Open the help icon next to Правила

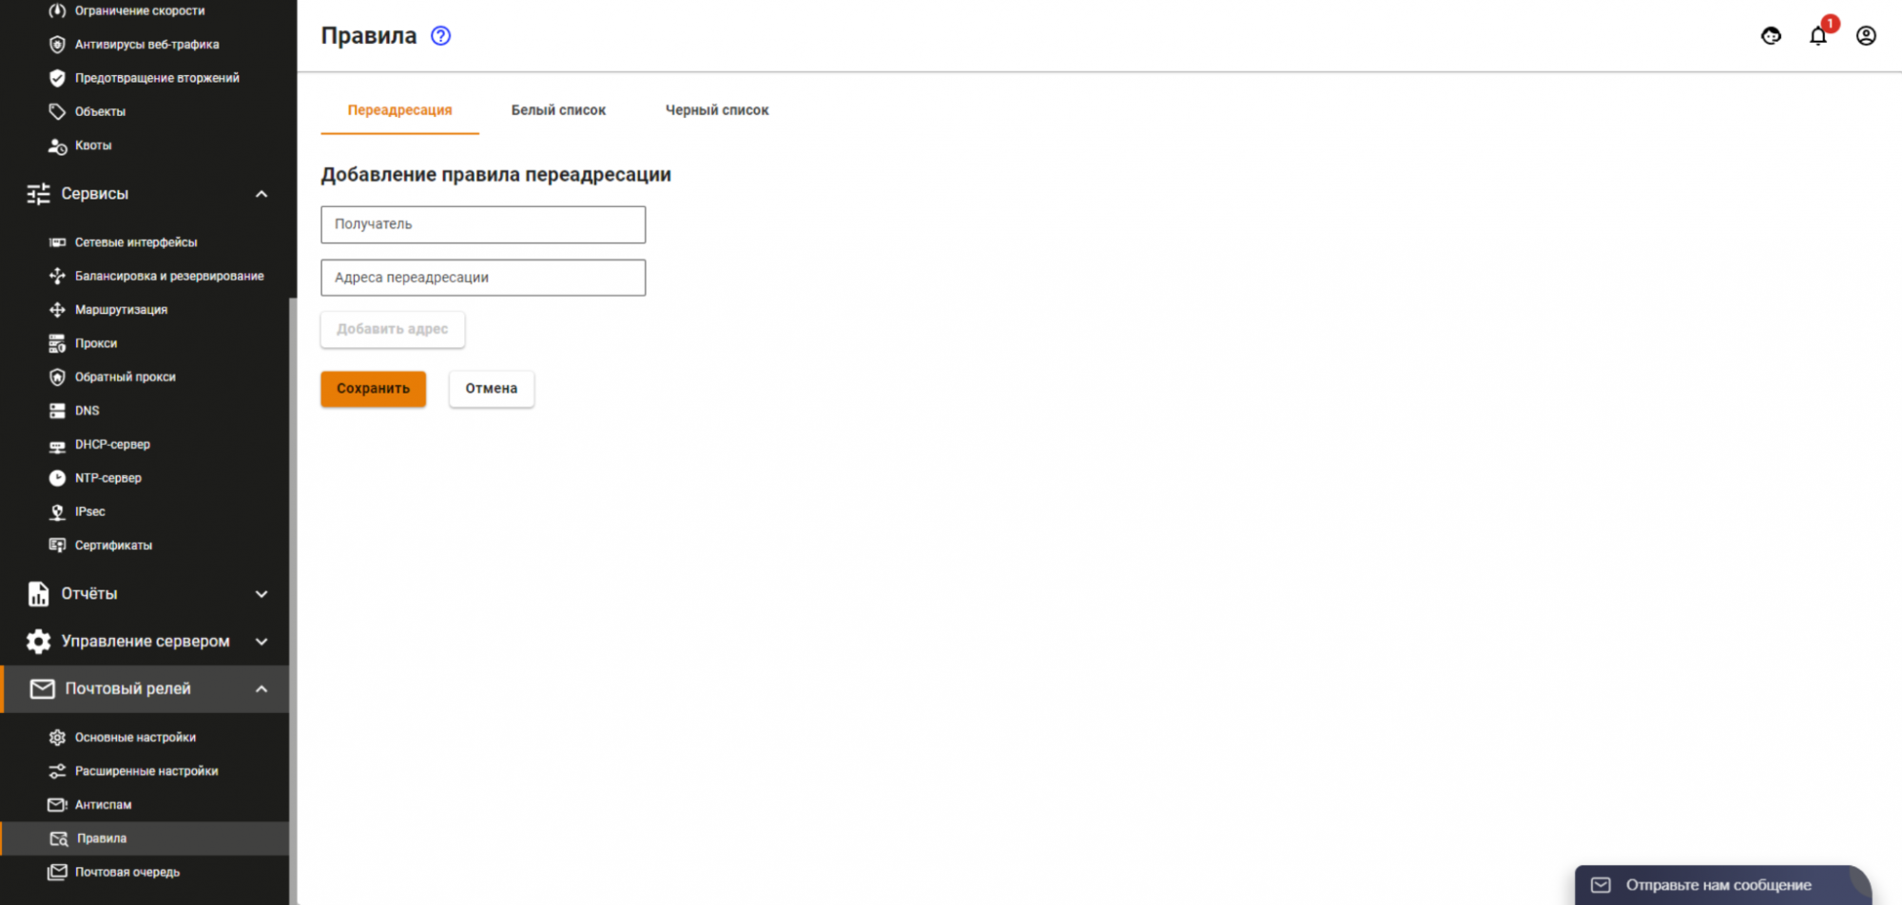[x=440, y=36]
